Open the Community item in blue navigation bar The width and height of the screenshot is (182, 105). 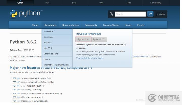pos(91,25)
